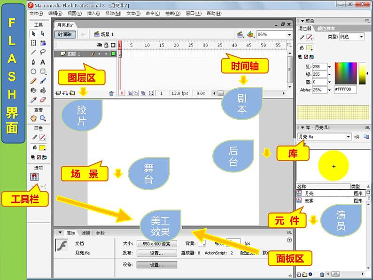Select the Paint Bucket tool
Image resolution: width=373 pixels, height=280 pixels.
43,90
